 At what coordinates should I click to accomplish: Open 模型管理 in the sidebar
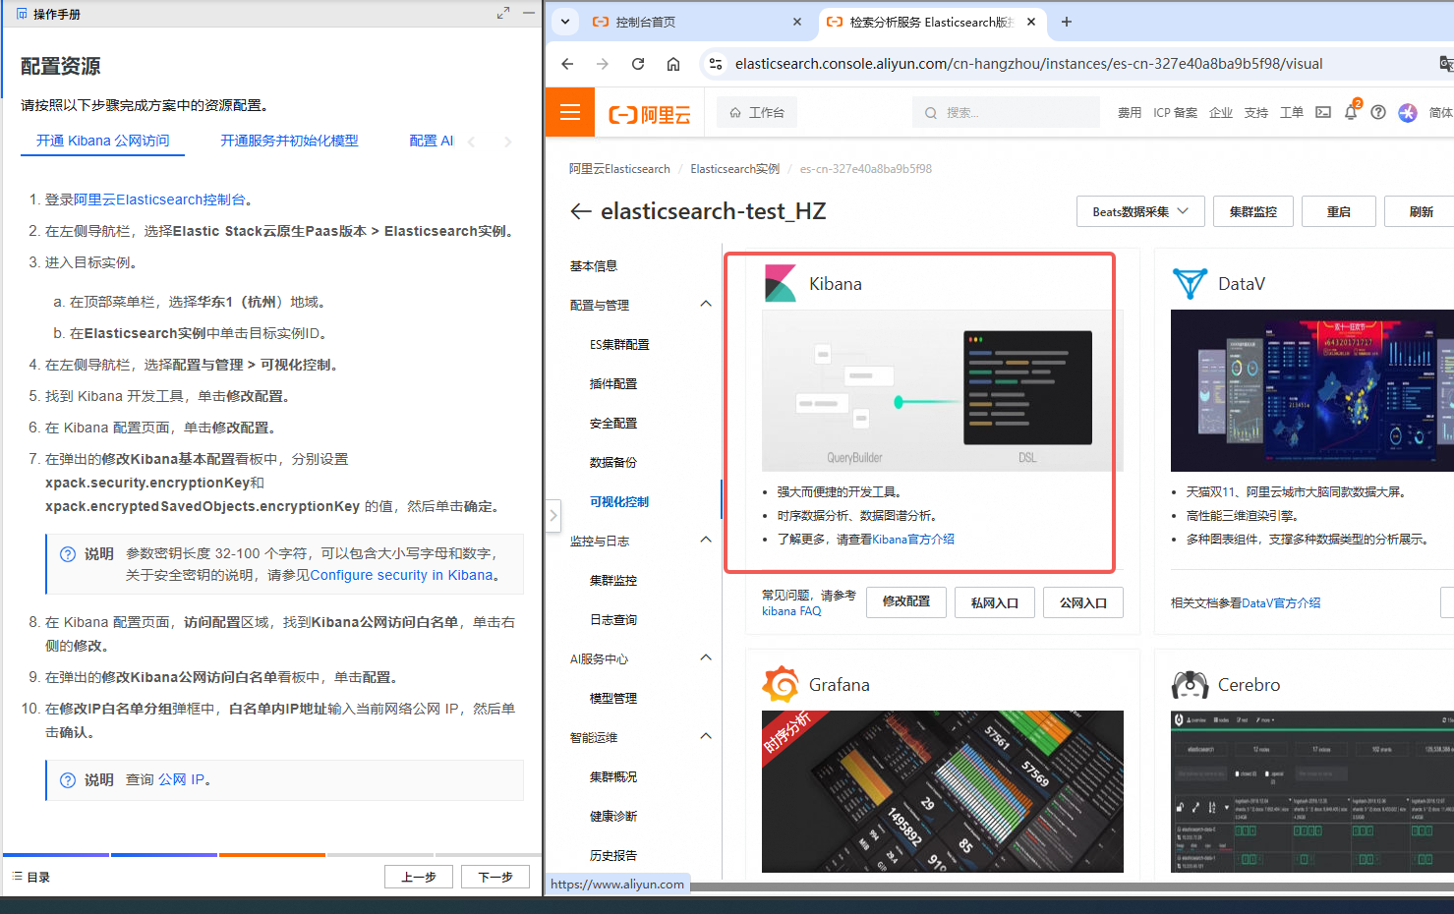click(x=613, y=699)
